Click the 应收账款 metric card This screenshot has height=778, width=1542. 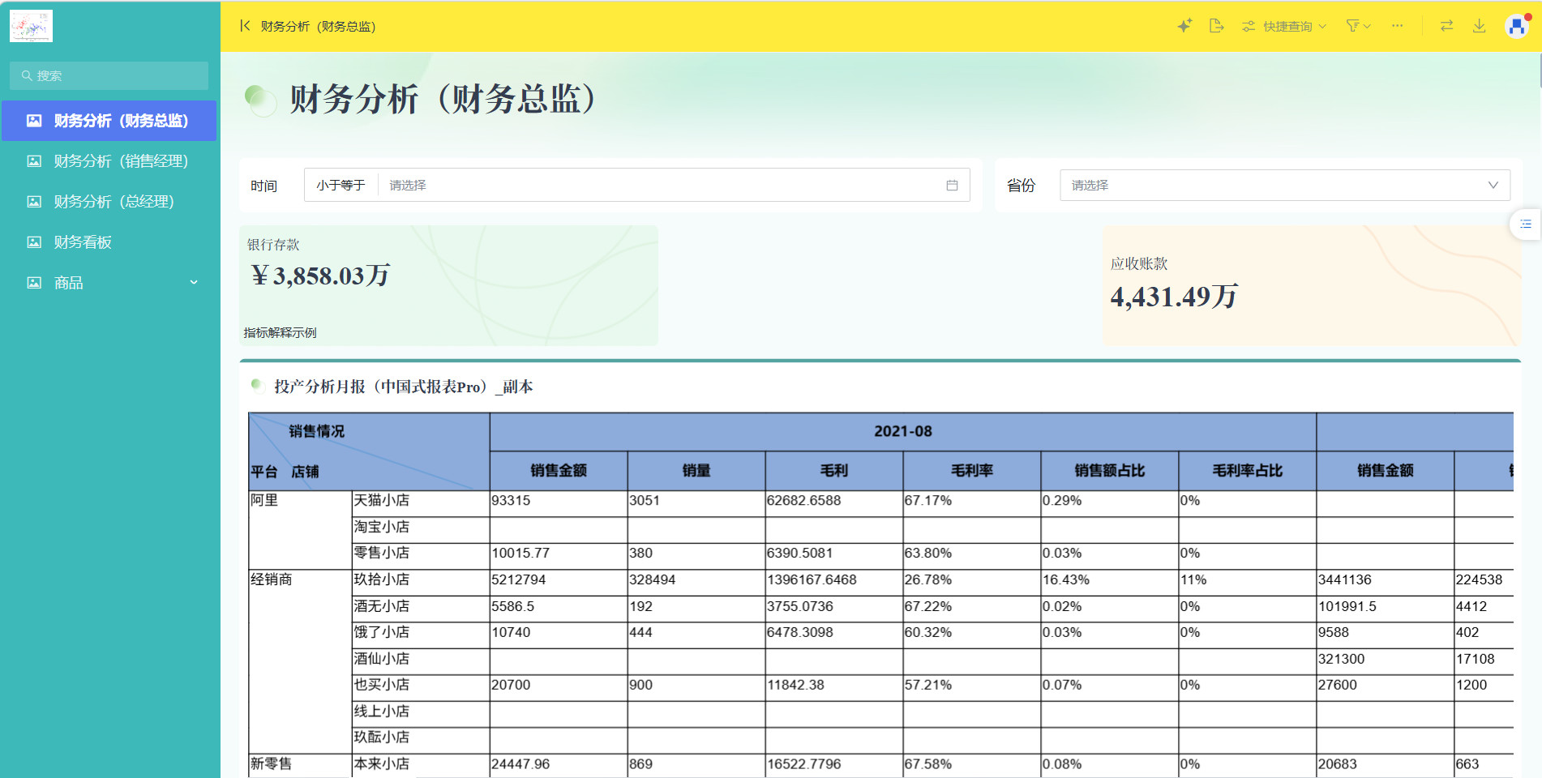1310,285
